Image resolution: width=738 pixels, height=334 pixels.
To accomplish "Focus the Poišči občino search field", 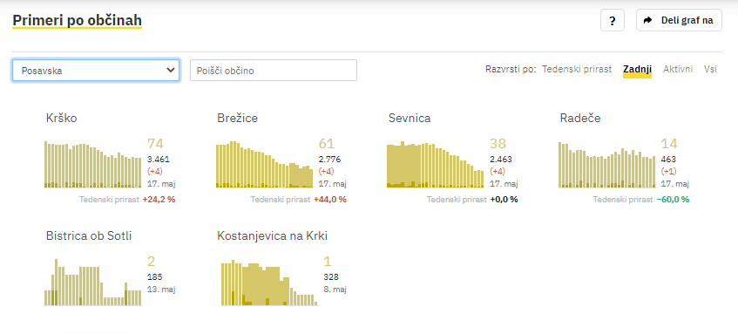I will click(274, 70).
